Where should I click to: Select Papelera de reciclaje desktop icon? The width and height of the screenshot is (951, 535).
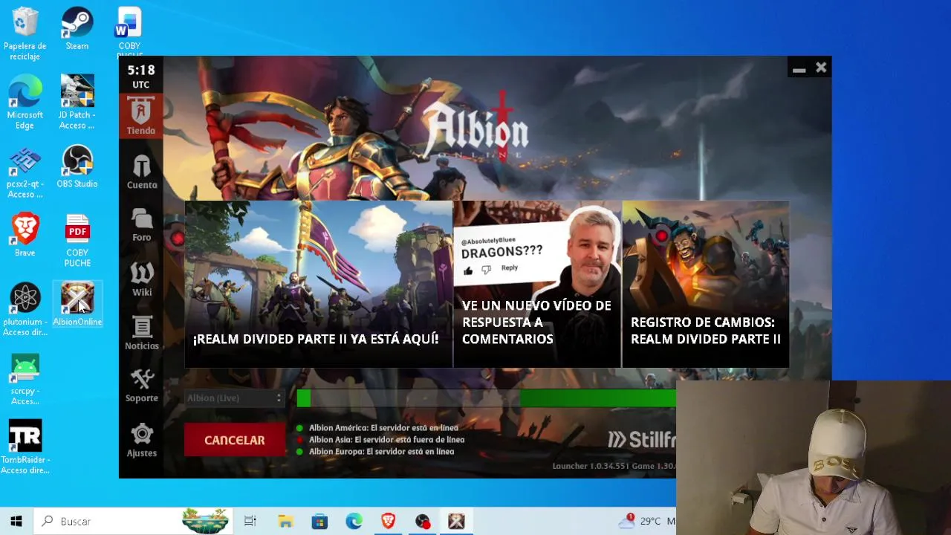tap(25, 34)
